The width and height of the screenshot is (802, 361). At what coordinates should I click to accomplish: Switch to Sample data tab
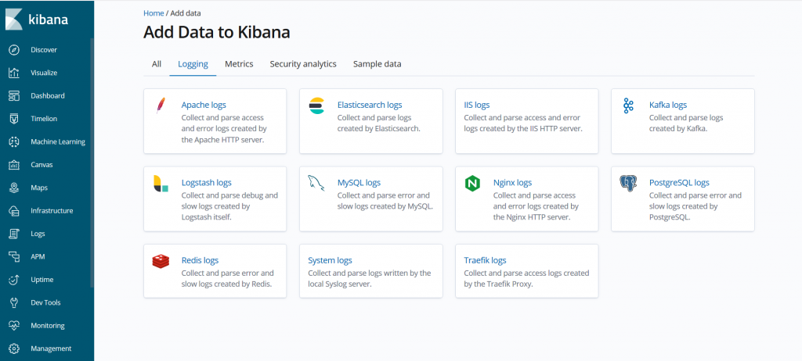(x=377, y=64)
